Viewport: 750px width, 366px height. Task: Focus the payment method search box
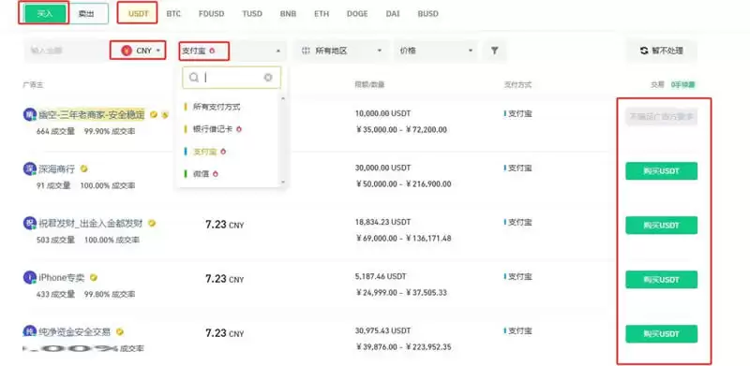232,78
